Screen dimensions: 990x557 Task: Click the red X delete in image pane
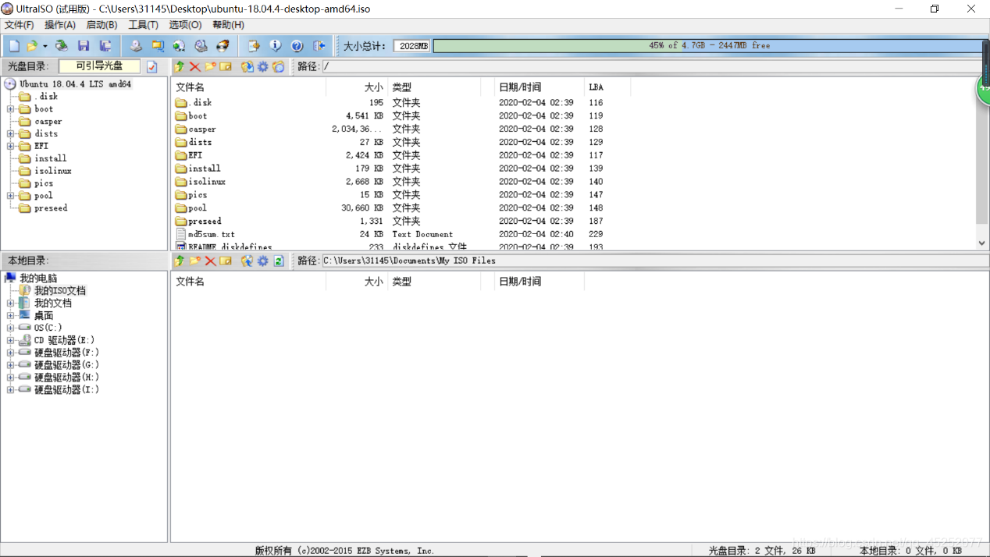[195, 67]
